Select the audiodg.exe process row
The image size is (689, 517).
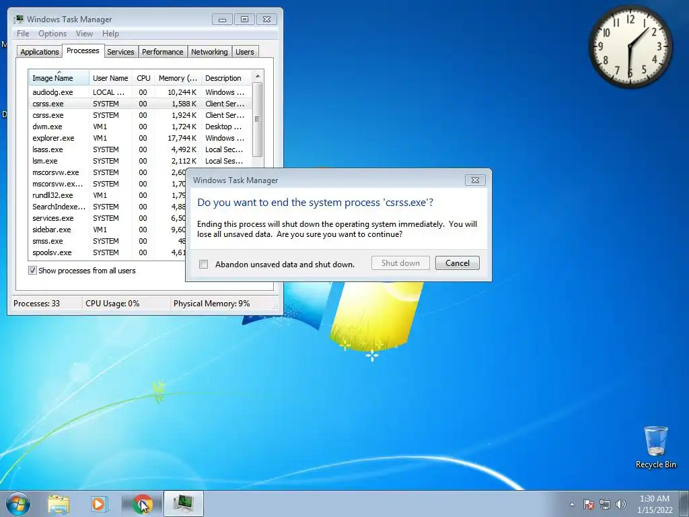140,92
